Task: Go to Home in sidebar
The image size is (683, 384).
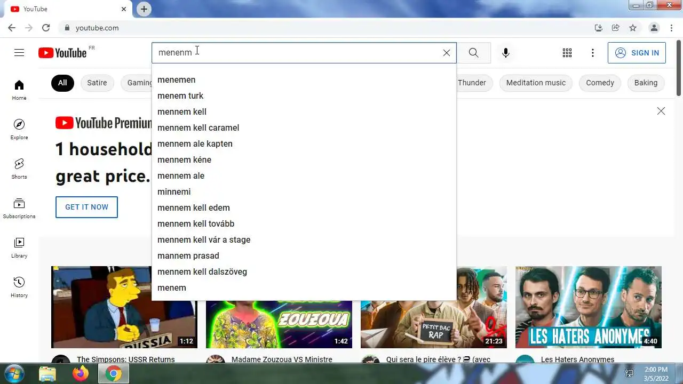Action: coord(19,90)
